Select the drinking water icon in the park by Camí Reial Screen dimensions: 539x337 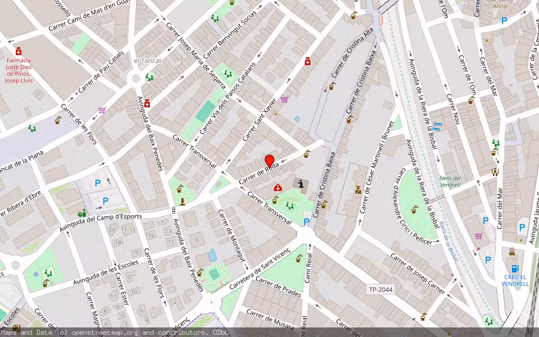tap(299, 258)
